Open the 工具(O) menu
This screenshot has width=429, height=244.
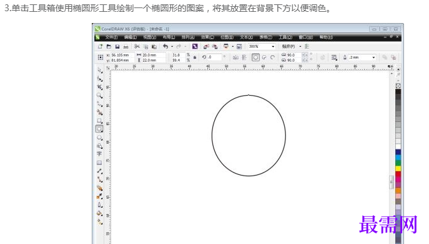point(285,37)
